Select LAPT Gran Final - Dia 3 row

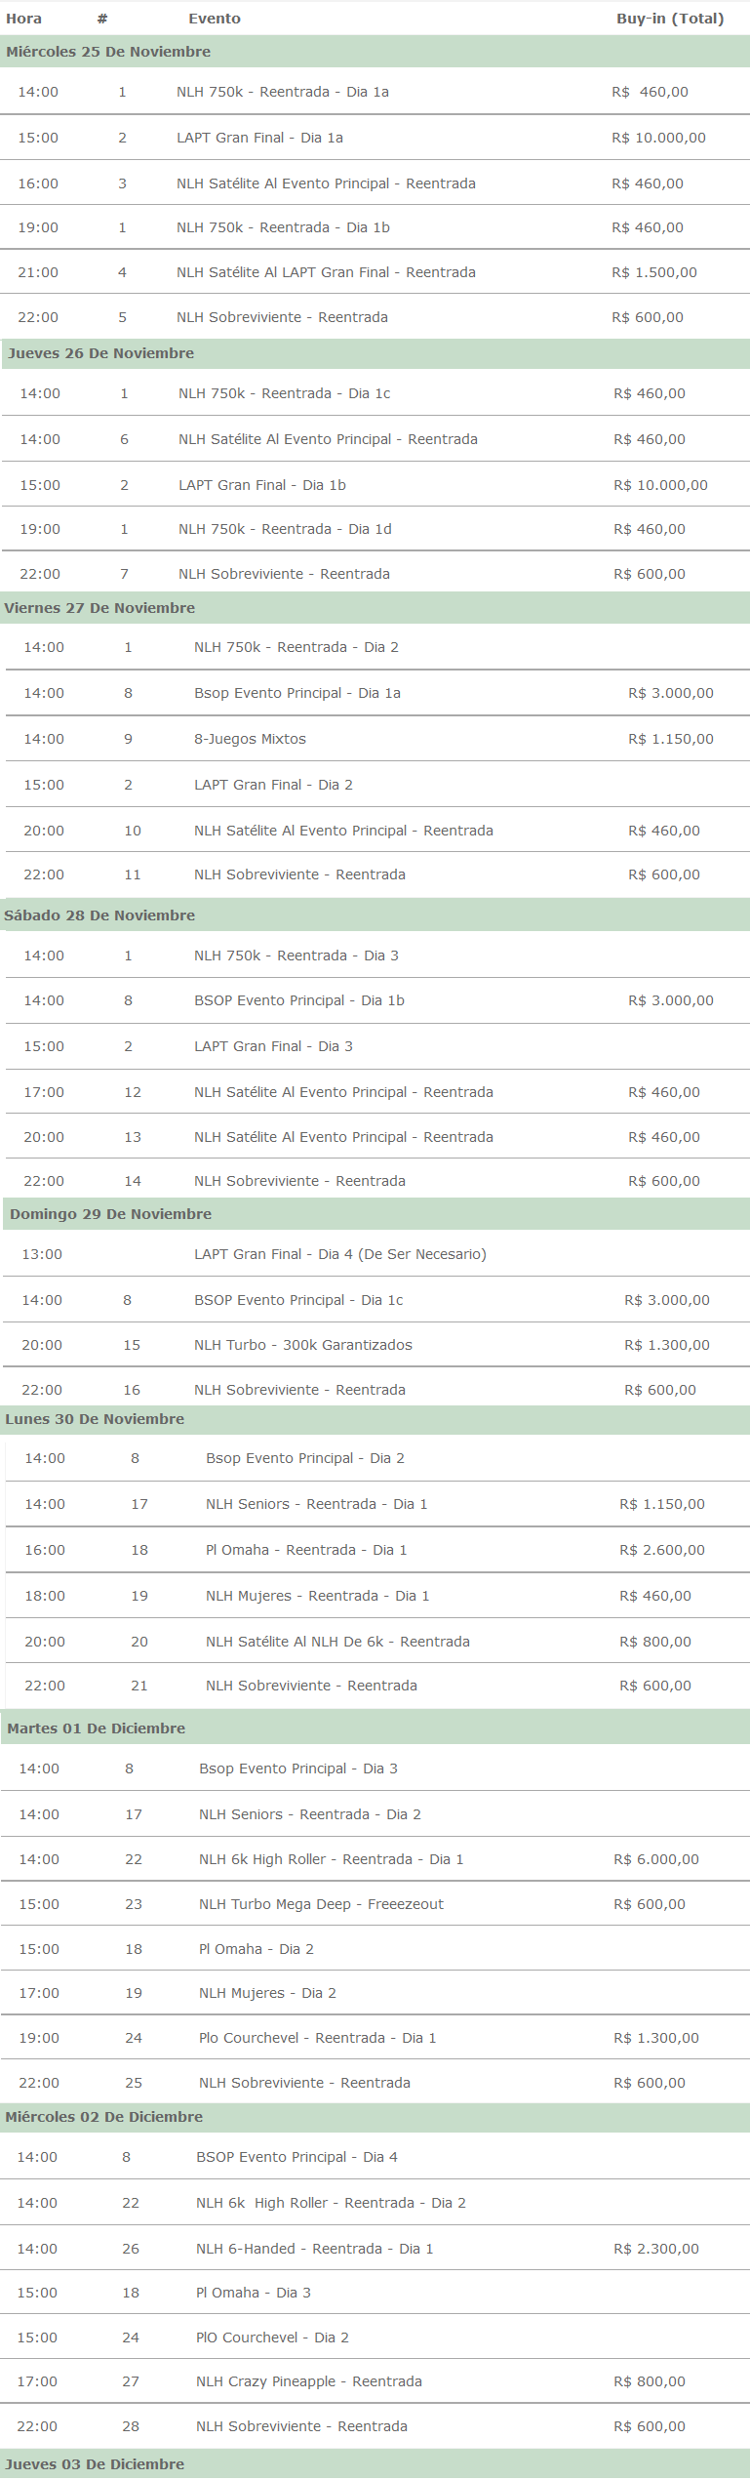pos(377,1046)
